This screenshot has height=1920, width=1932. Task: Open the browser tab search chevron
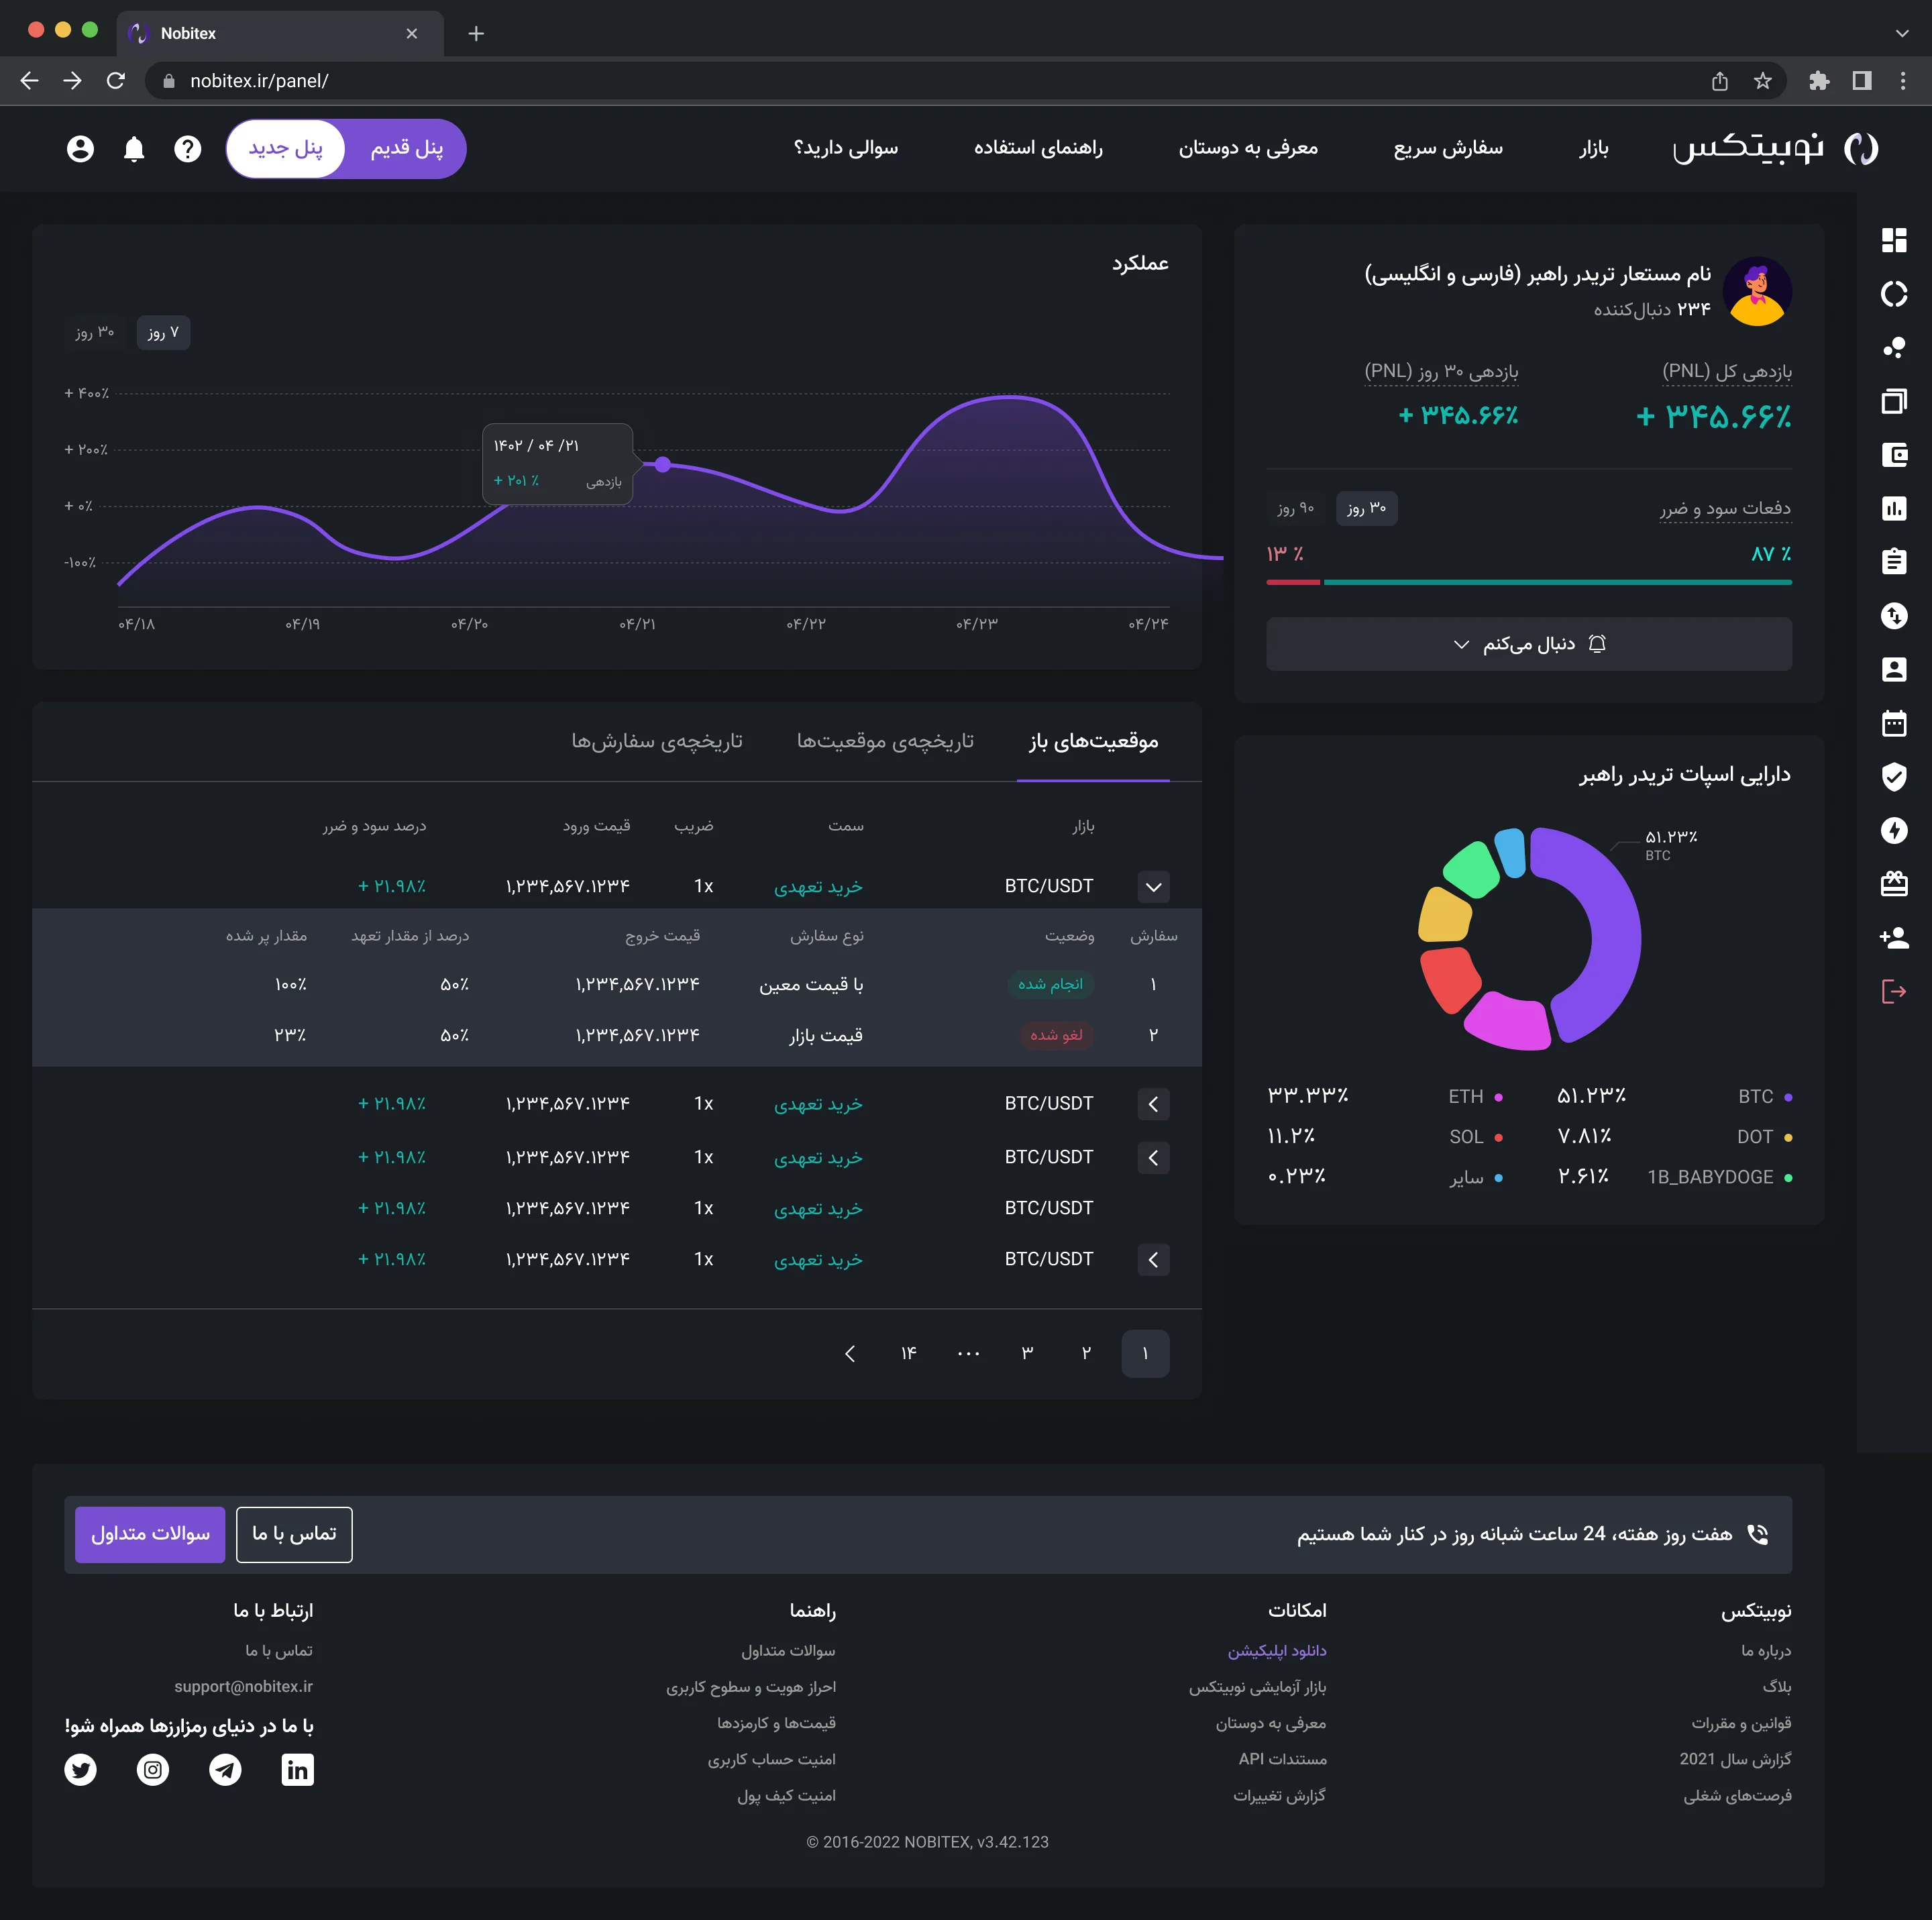click(1901, 33)
